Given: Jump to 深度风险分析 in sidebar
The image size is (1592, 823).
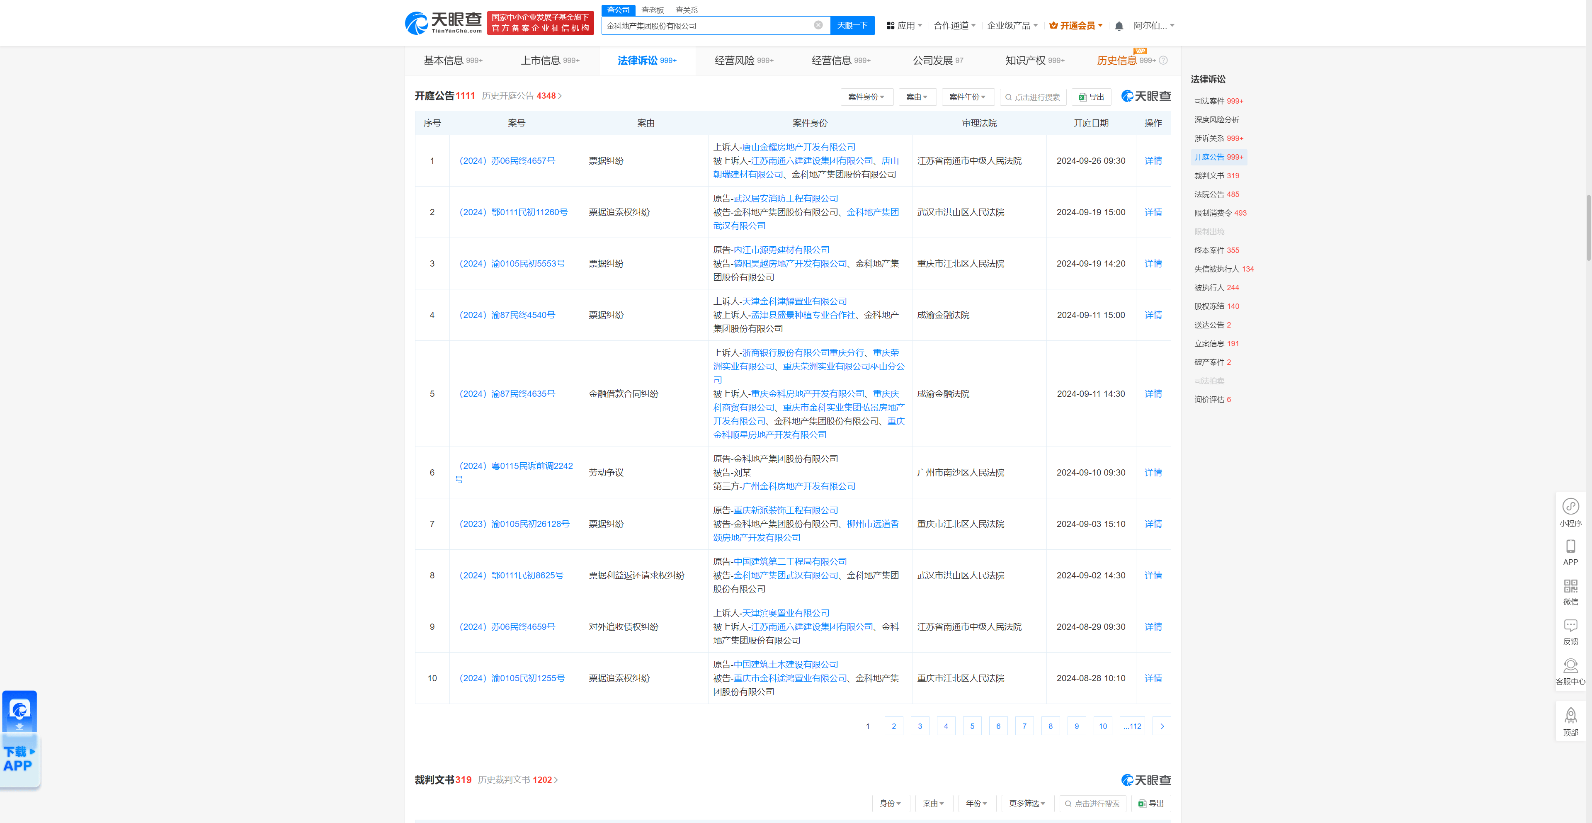Looking at the screenshot, I should (x=1216, y=119).
